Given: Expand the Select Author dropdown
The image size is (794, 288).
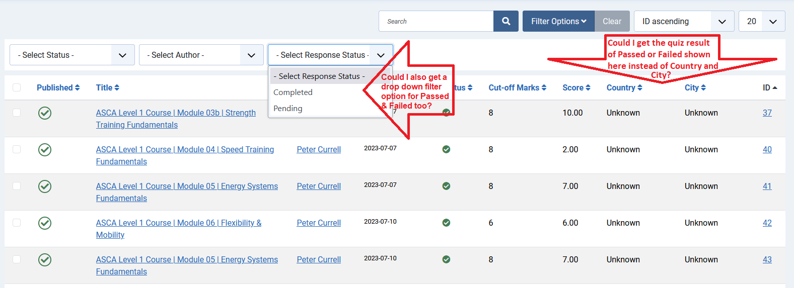Looking at the screenshot, I should pos(201,55).
